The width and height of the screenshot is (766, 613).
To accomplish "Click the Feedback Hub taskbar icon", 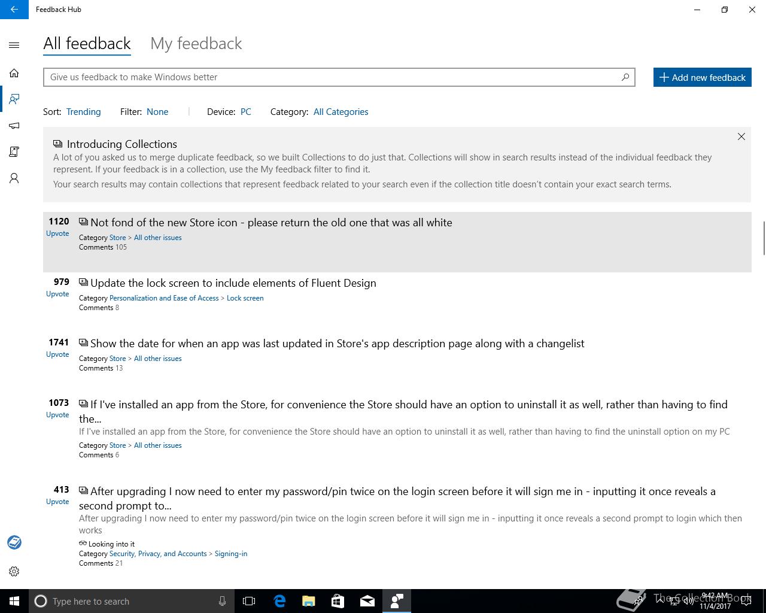I will point(397,601).
